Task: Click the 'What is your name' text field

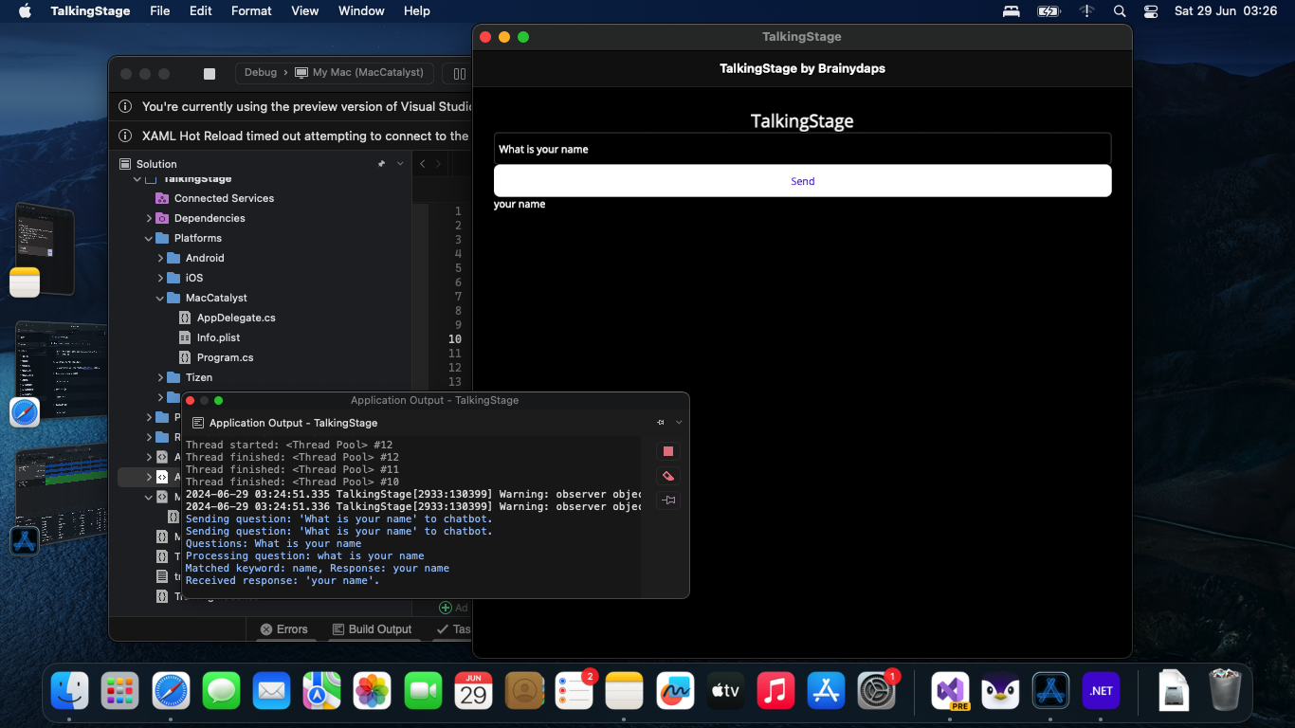Action: 802,149
